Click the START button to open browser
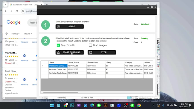Screen dimensions: 194x109 click(x=70, y=26)
